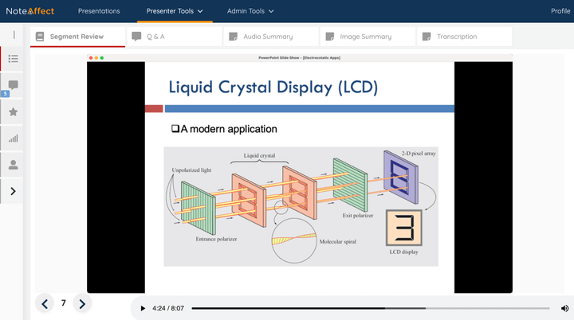Open Presentations in top navigation
Viewport: 574px width, 320px height.
click(x=99, y=11)
